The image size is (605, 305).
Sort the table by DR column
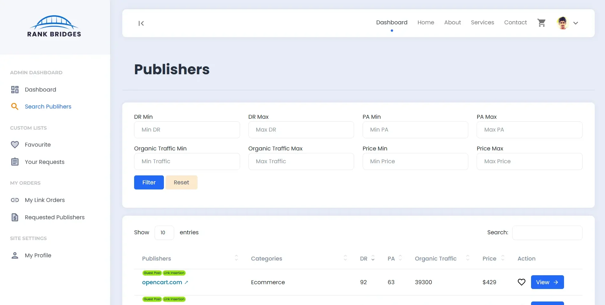coord(373,258)
